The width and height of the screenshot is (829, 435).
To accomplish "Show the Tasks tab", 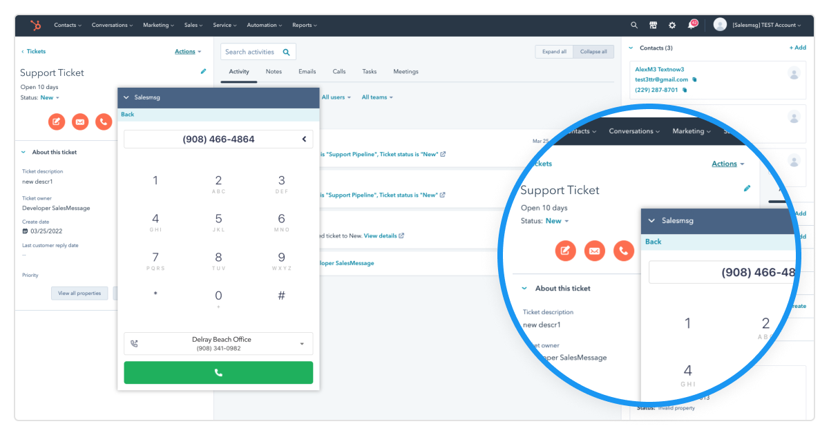I will pos(370,72).
